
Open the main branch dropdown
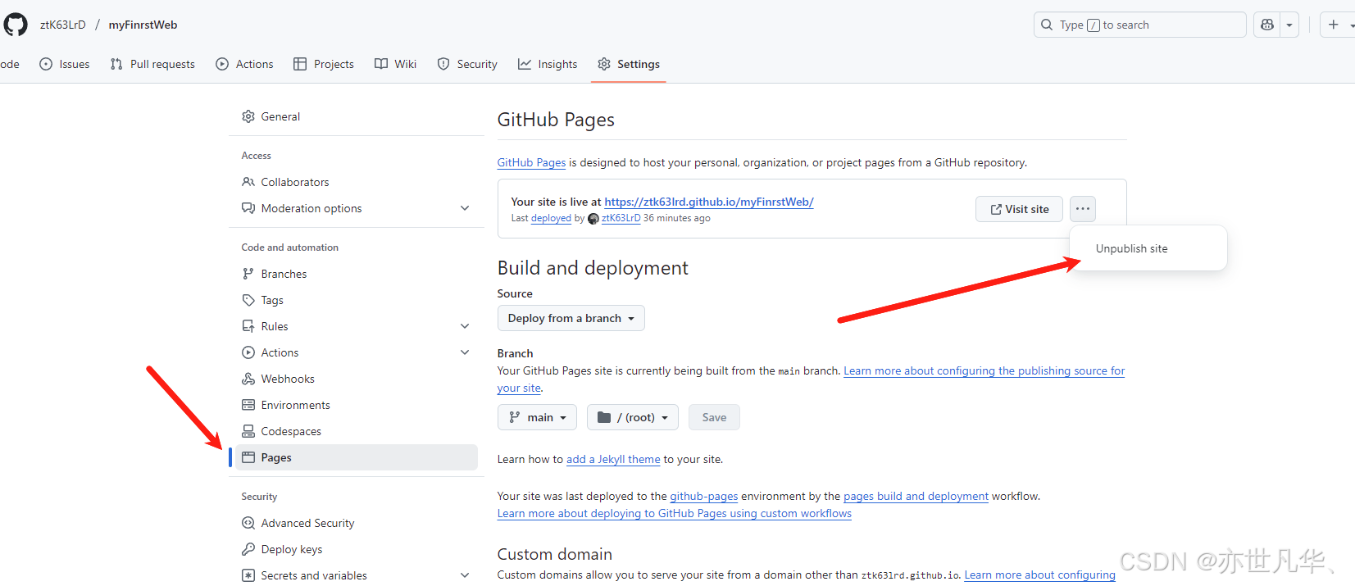tap(537, 417)
